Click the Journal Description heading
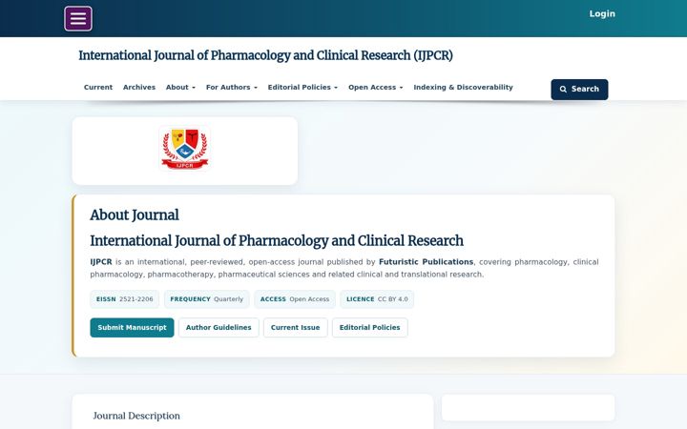The image size is (687, 429). tap(136, 416)
